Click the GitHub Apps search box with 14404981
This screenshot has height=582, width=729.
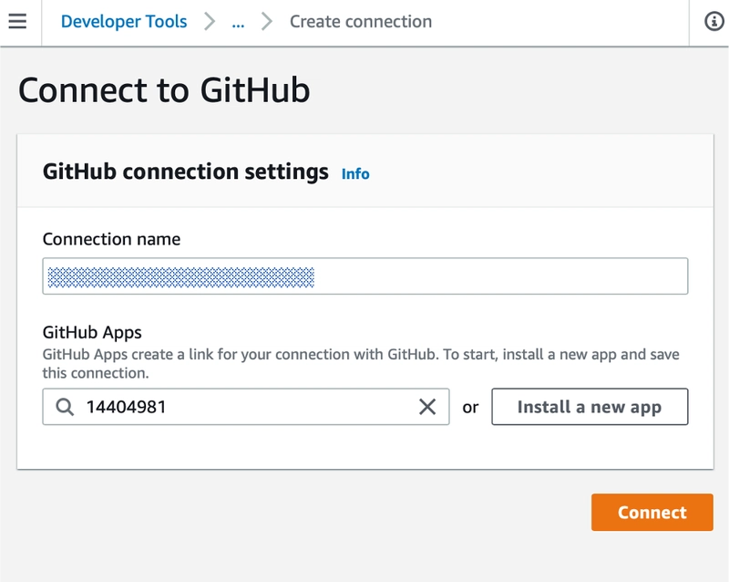coord(237,407)
